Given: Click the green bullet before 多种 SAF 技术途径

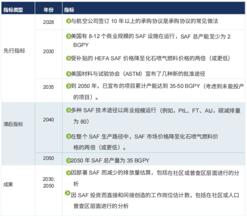Looking at the screenshot, I should (68, 110).
